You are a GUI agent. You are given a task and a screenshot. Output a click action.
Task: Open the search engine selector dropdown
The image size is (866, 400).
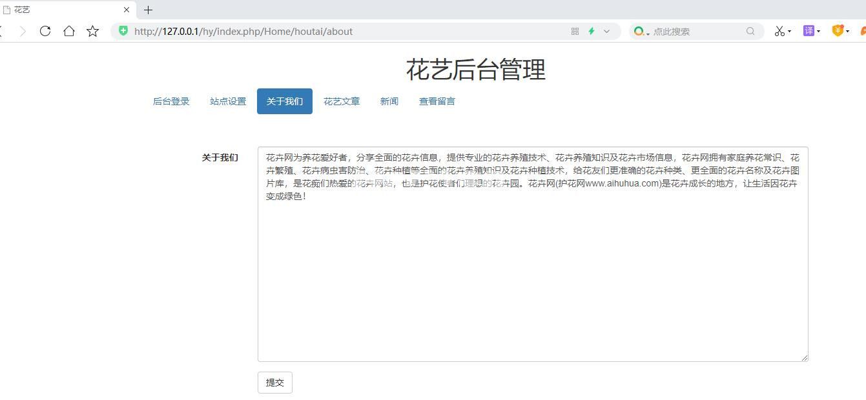[641, 32]
